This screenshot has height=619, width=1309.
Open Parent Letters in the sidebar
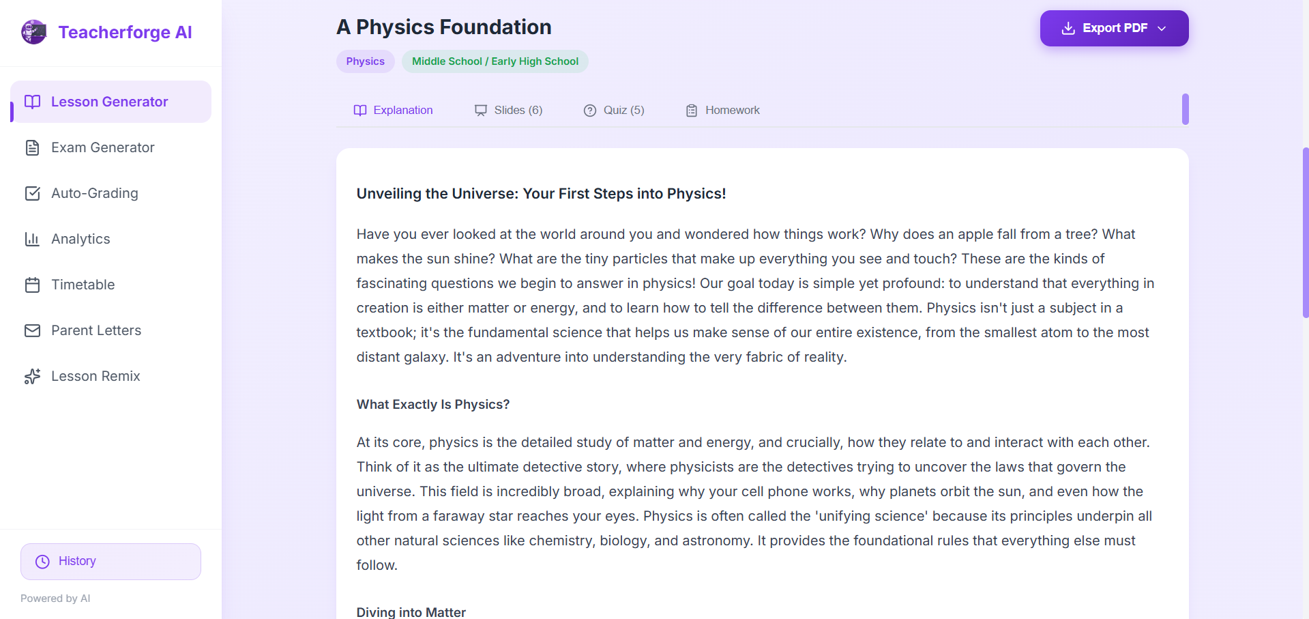click(x=96, y=330)
